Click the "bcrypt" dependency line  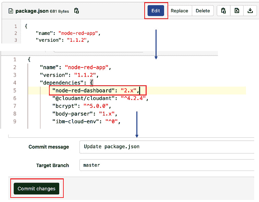(82, 106)
